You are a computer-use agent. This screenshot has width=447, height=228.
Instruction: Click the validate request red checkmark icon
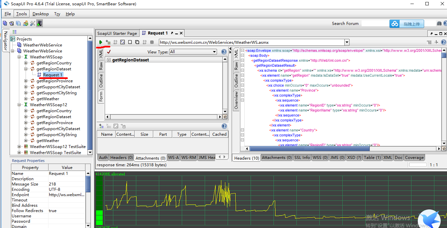[x=109, y=52]
